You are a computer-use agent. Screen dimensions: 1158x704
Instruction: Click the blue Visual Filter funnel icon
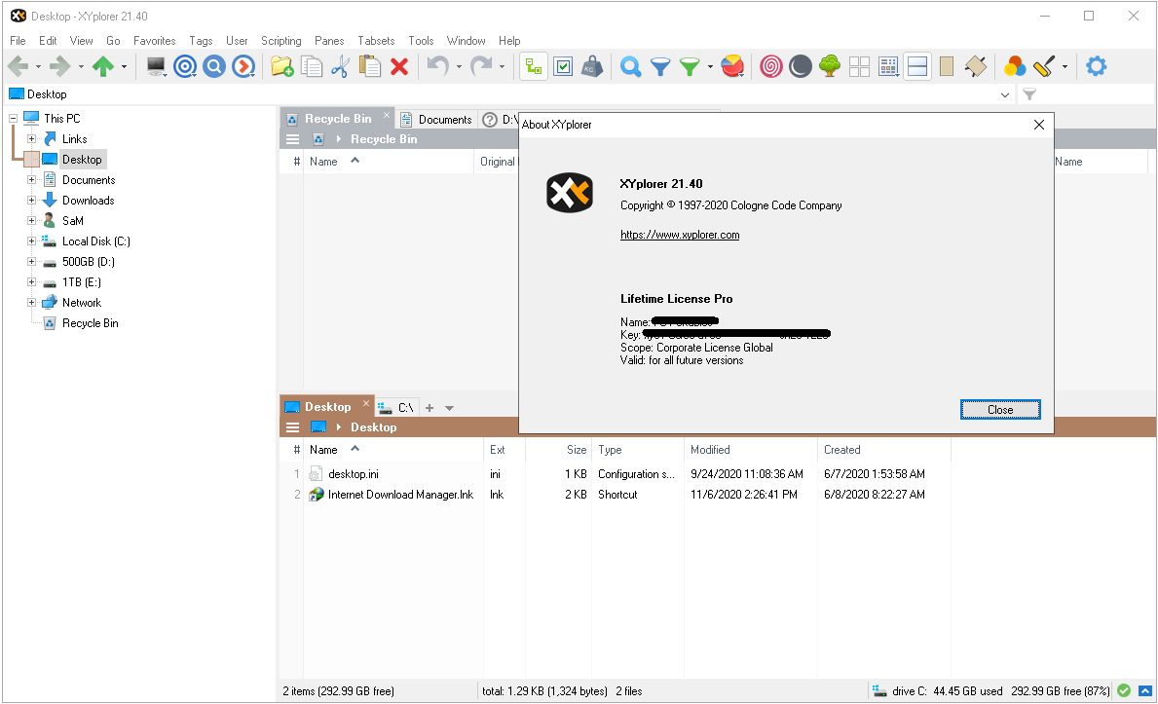coord(660,66)
